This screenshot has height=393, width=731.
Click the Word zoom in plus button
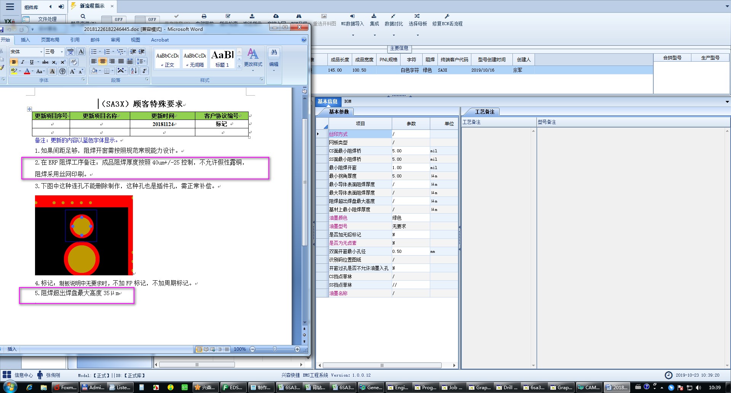point(297,349)
